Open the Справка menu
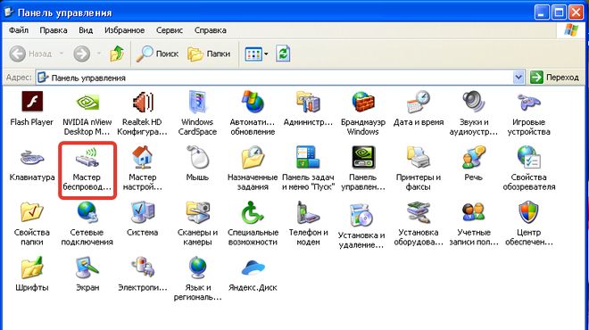The width and height of the screenshot is (589, 330). [x=211, y=30]
